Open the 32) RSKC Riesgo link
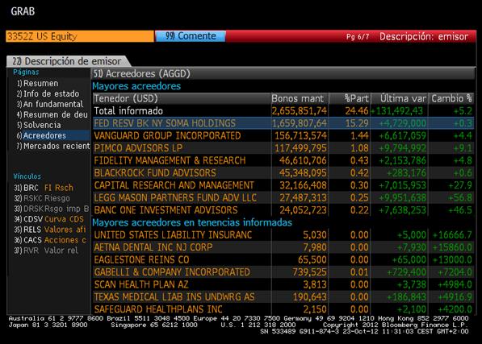Viewport: 482px width, 344px height. click(x=41, y=198)
